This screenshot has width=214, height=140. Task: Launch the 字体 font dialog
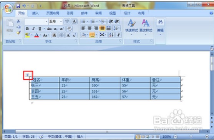76,41
